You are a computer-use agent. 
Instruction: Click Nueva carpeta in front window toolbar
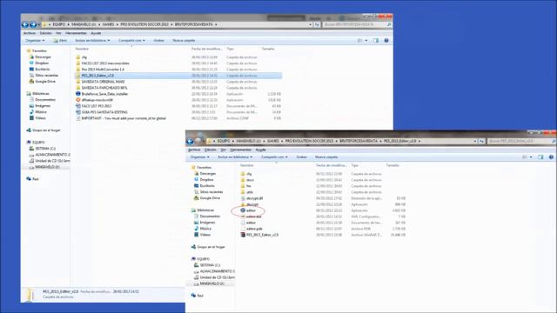pyautogui.click(x=326, y=156)
